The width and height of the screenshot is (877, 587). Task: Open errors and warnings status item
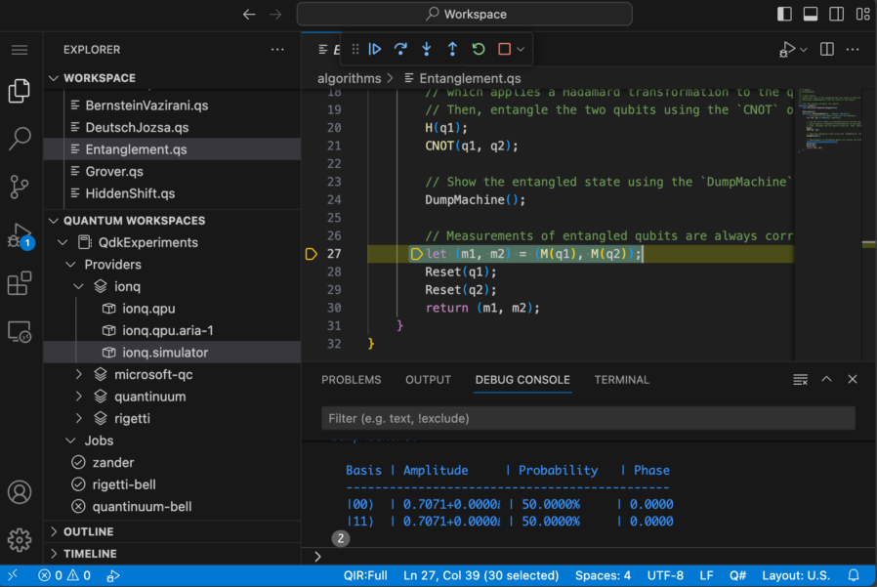click(x=63, y=576)
